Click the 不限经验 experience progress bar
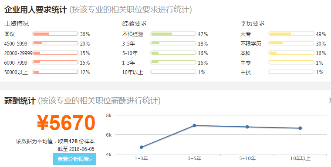Screen dimensions: 331x167 pos(173,34)
